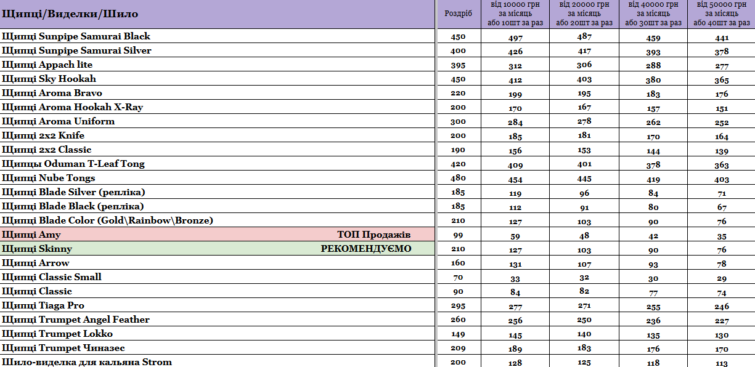Click the від 40000 грн column header

653,14
